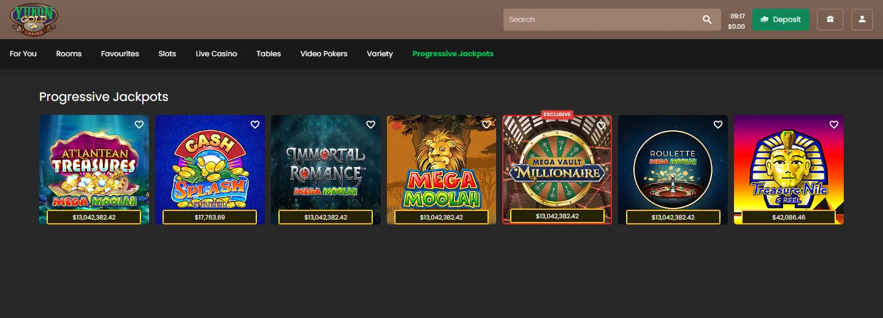Click the Yukon Gold Casino logo
Image resolution: width=883 pixels, height=318 pixels.
pyautogui.click(x=34, y=20)
